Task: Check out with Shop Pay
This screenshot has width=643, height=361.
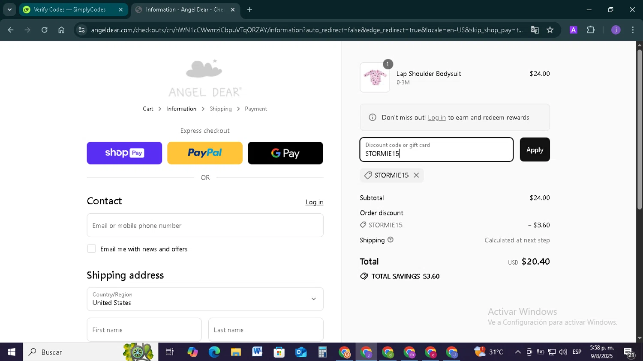Action: click(124, 153)
